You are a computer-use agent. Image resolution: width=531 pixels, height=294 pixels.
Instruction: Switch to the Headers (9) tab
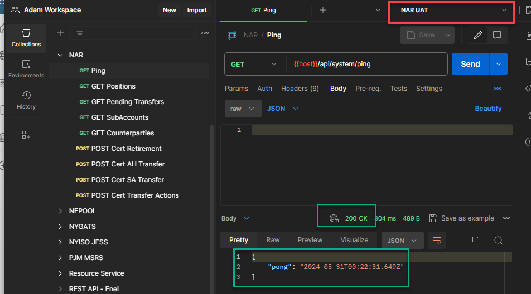pos(300,89)
